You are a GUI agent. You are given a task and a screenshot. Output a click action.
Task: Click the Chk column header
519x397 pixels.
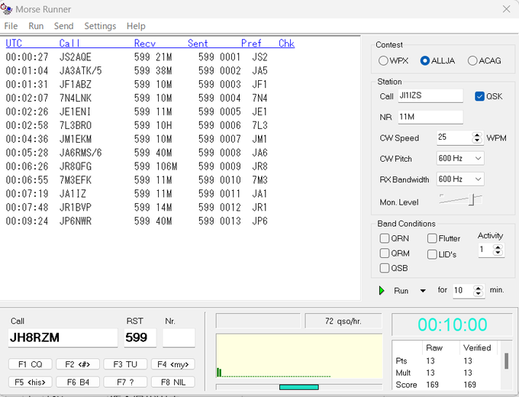point(286,44)
